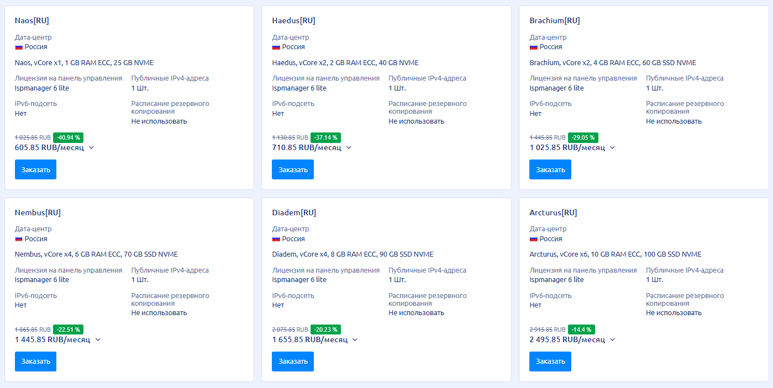Expand the Nembus price details chevron
773x388 pixels.
(98, 340)
